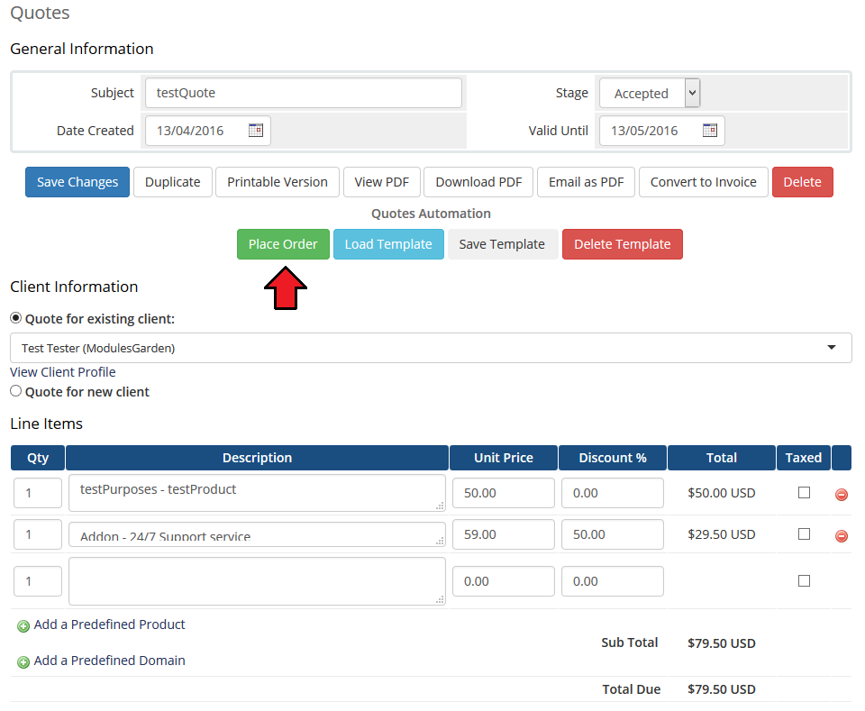The height and width of the screenshot is (711, 865).
Task: Tick Taxed checkbox for testProduct row
Action: [804, 492]
